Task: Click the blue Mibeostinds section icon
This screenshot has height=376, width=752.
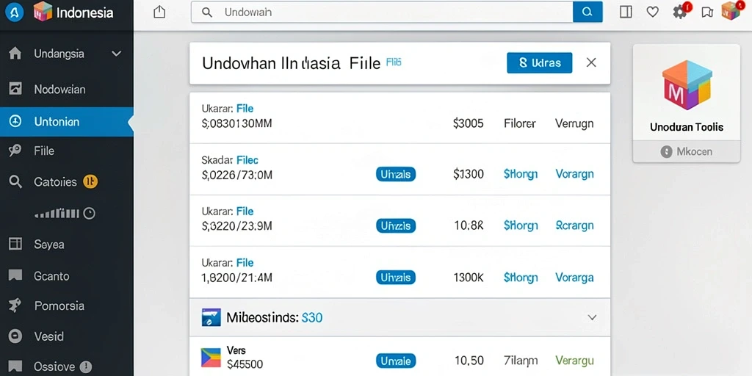Action: pos(211,317)
